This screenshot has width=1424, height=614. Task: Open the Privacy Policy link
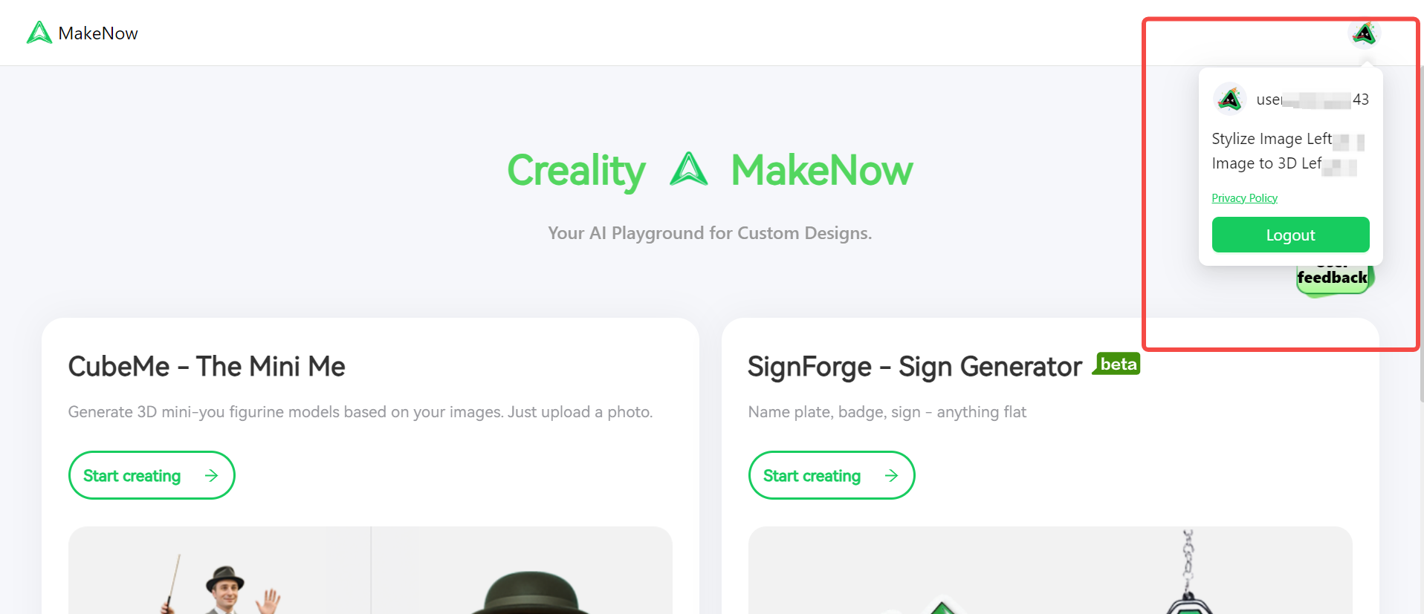tap(1244, 198)
